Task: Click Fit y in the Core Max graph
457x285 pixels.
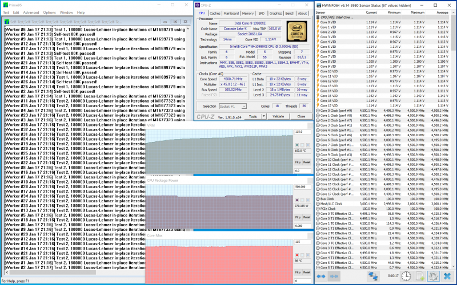Action: point(298,272)
